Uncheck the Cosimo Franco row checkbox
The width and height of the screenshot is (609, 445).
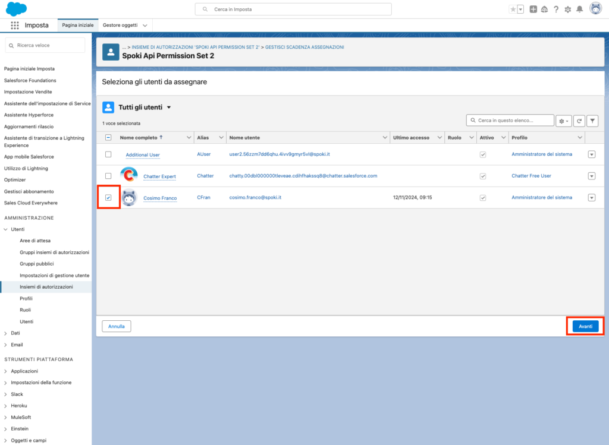tap(108, 197)
